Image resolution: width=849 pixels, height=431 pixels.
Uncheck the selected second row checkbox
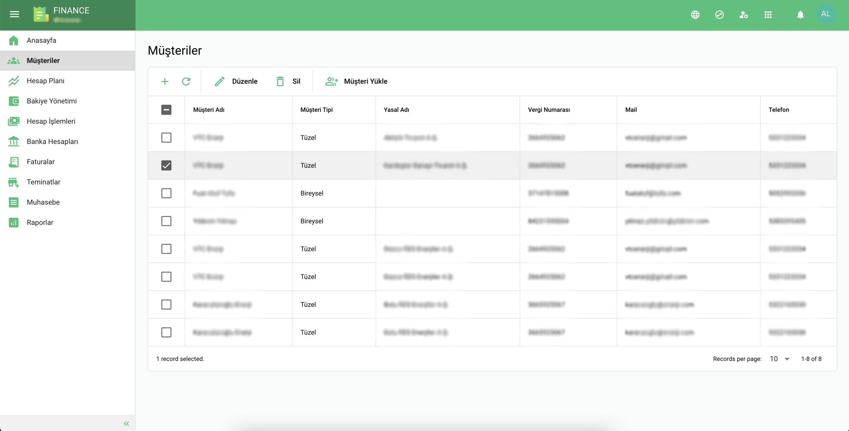click(x=166, y=165)
